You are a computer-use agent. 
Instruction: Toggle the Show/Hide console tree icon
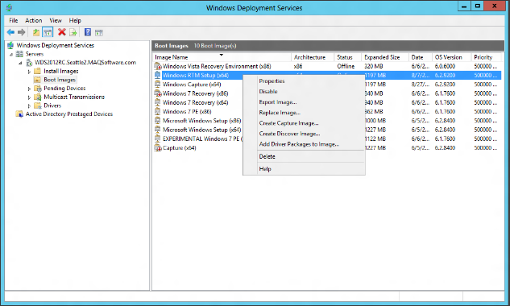click(x=48, y=32)
